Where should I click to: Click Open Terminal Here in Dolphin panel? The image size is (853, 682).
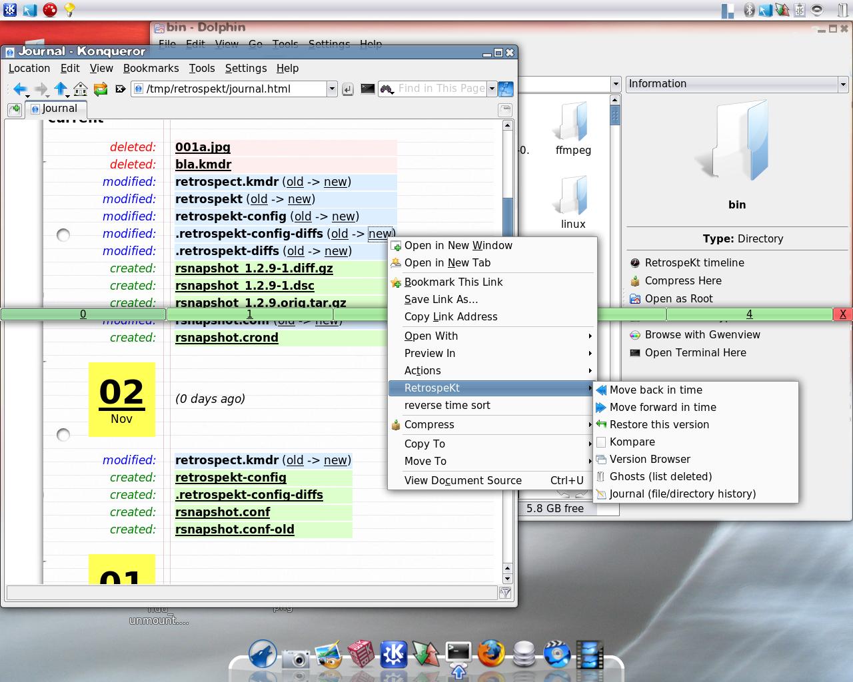pyautogui.click(x=695, y=353)
